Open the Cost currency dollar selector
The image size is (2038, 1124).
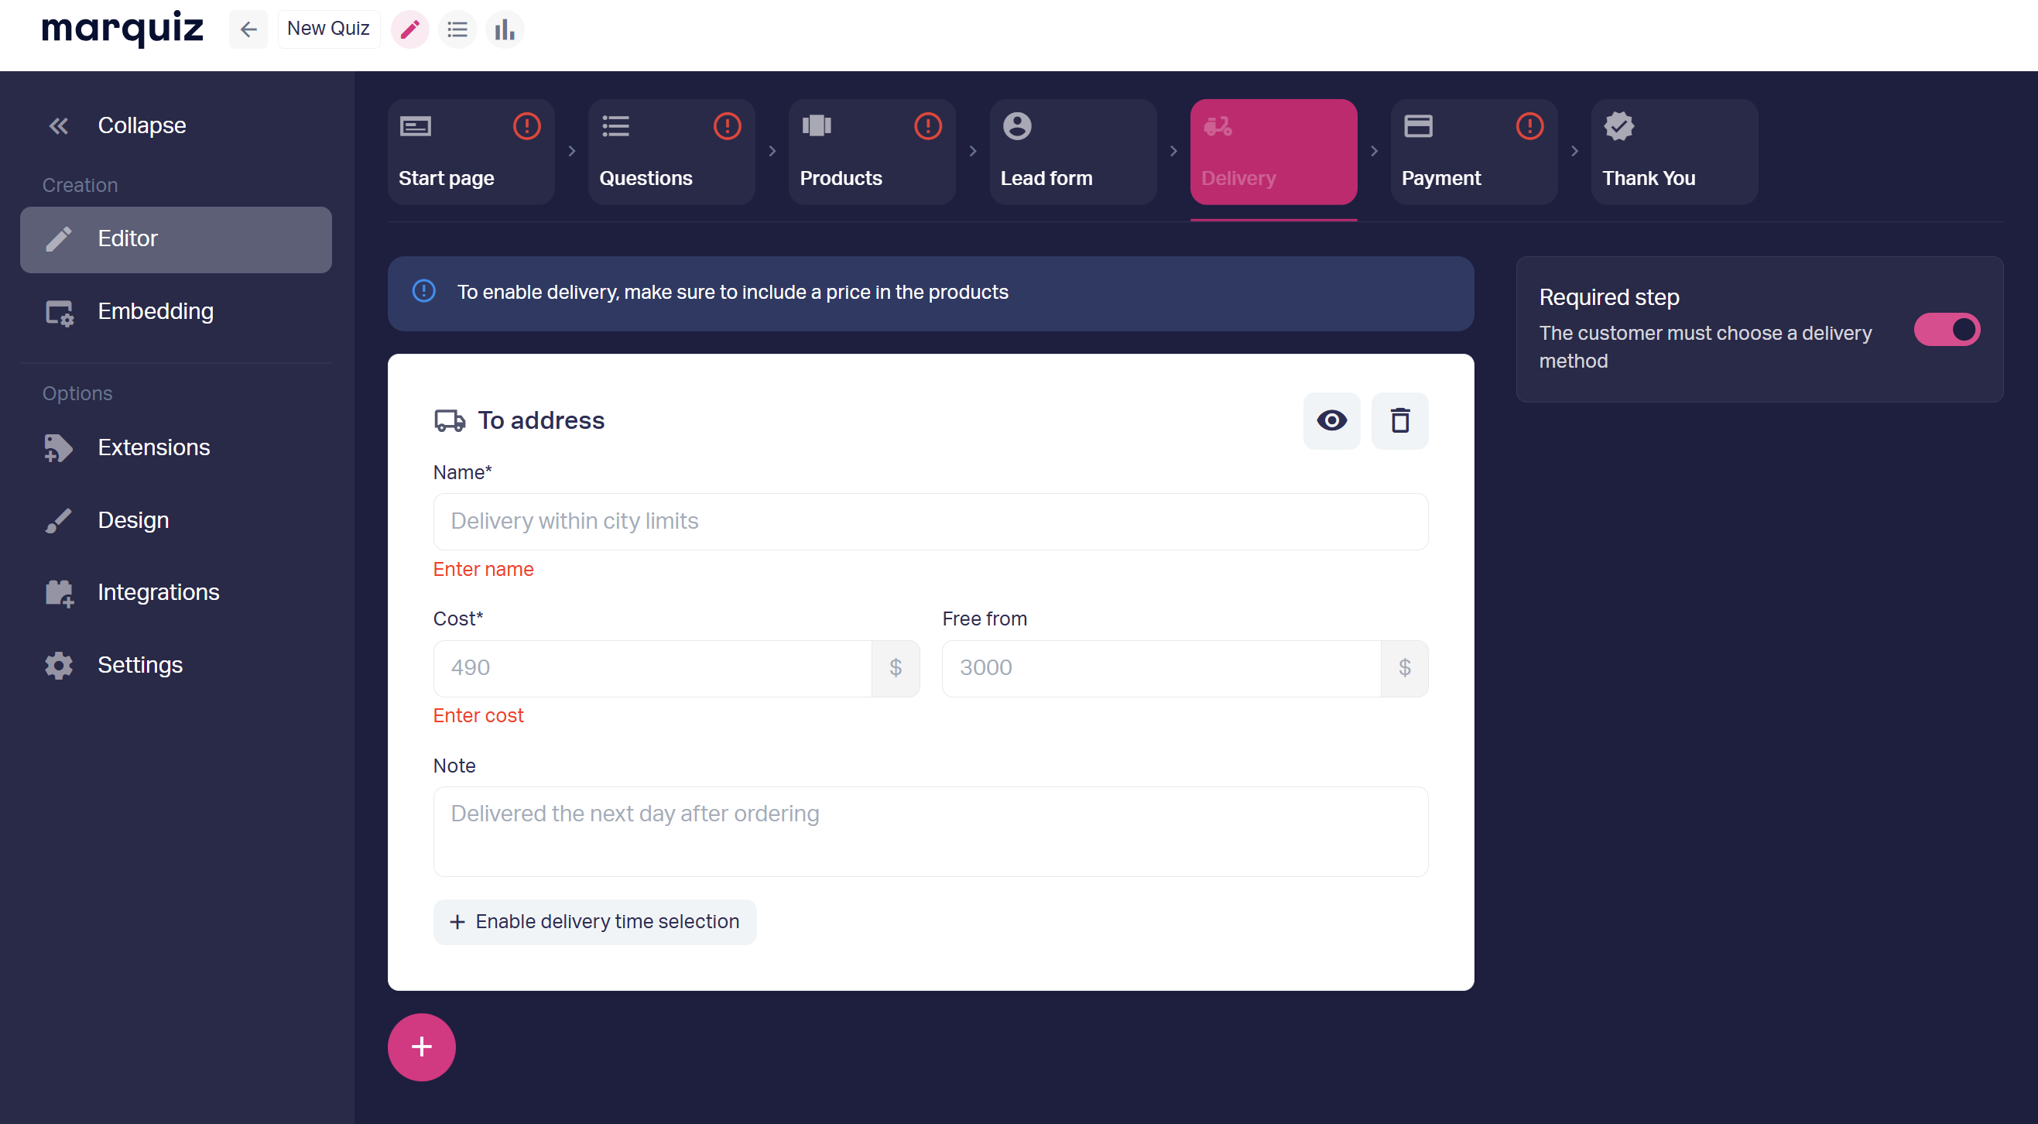tap(895, 667)
